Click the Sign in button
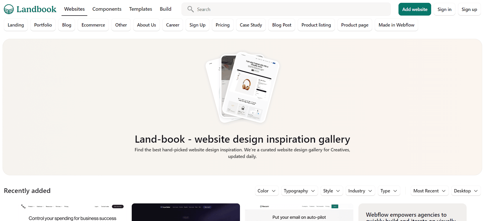484x221 pixels. 444,9
